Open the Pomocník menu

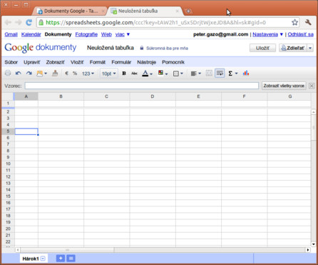173,62
